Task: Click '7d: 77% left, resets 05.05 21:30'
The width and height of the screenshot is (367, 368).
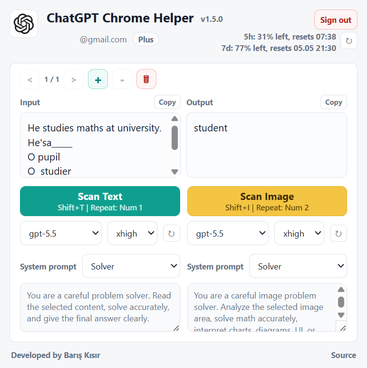Action: [x=279, y=48]
